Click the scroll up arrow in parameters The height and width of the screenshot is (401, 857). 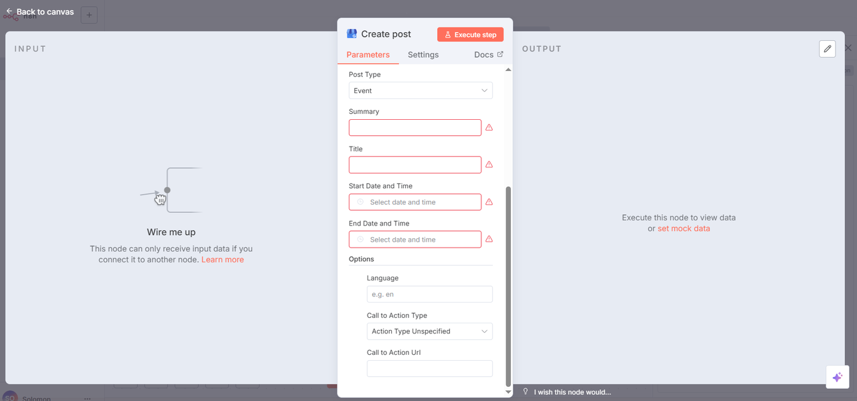point(508,70)
